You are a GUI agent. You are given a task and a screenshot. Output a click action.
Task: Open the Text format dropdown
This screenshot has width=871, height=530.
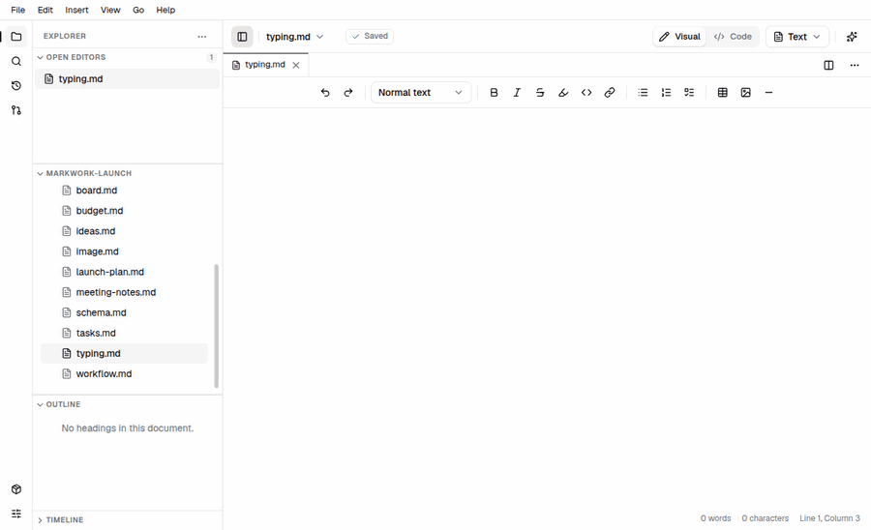point(797,37)
